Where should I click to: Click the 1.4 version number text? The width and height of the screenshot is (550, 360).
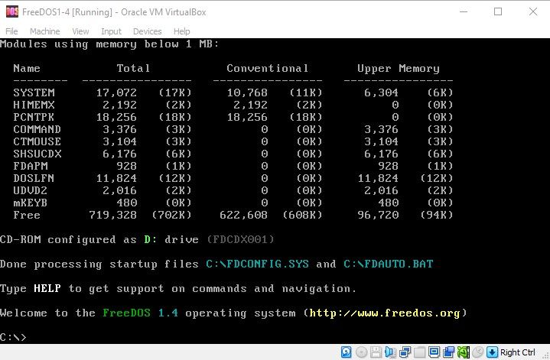pos(168,313)
